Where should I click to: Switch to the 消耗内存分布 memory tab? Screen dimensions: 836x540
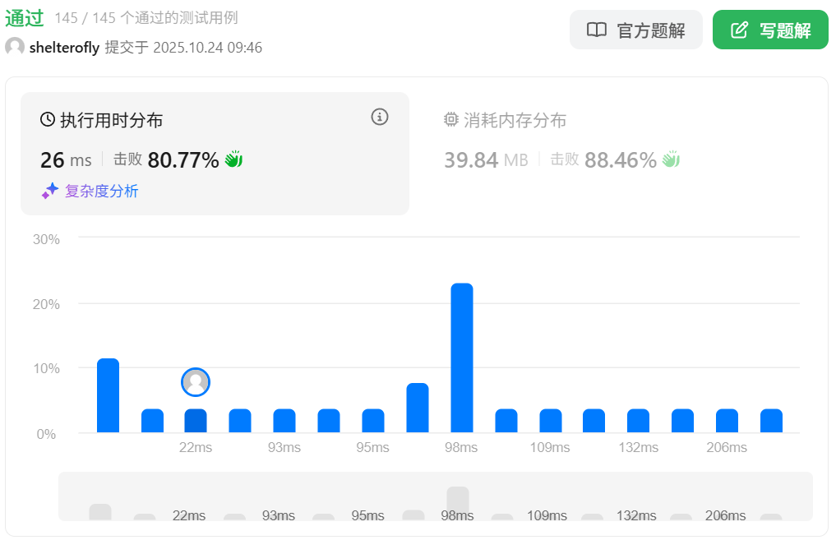coord(515,121)
